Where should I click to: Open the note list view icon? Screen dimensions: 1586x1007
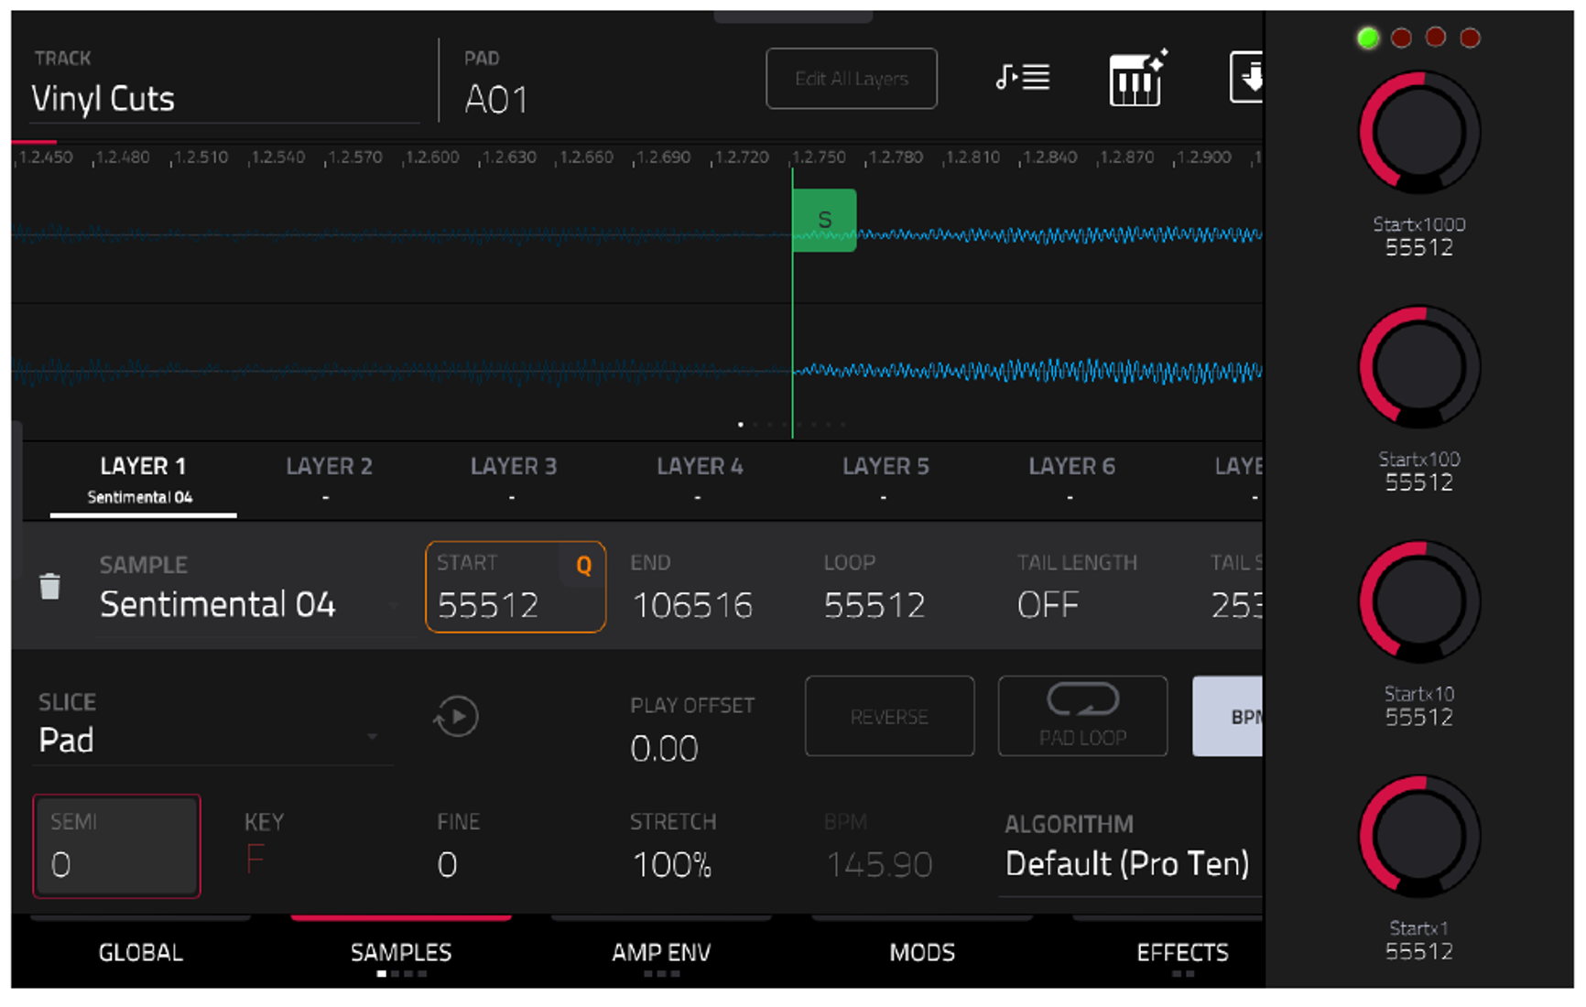[1023, 77]
